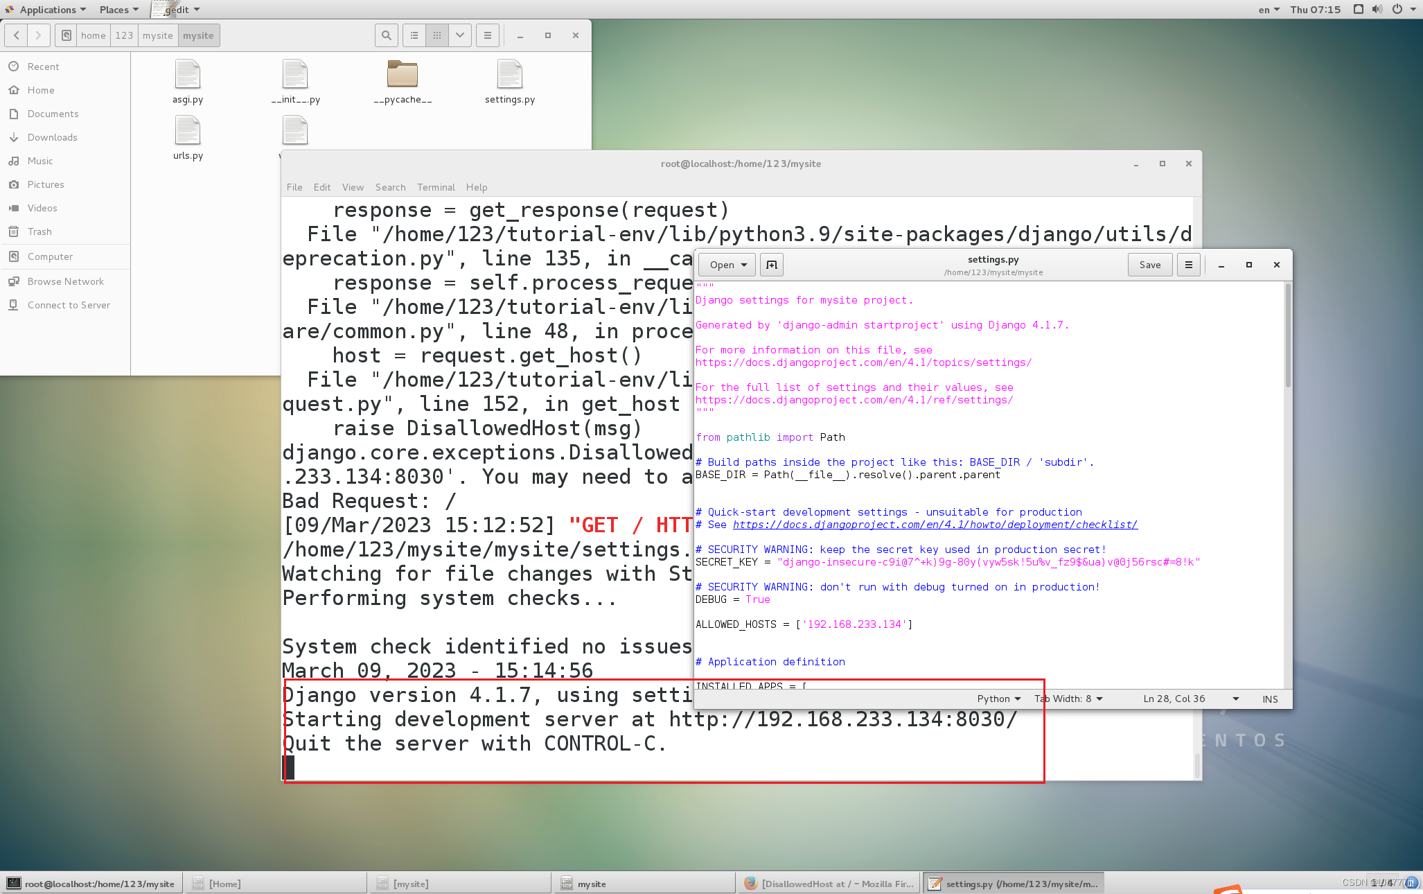Expand the file manager view options arrow

[x=460, y=35]
